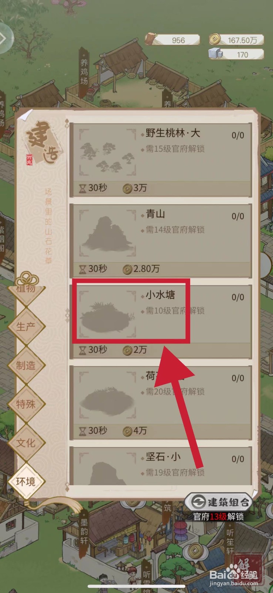Switch to the 制造 category tab
273x593 pixels.
tap(26, 365)
